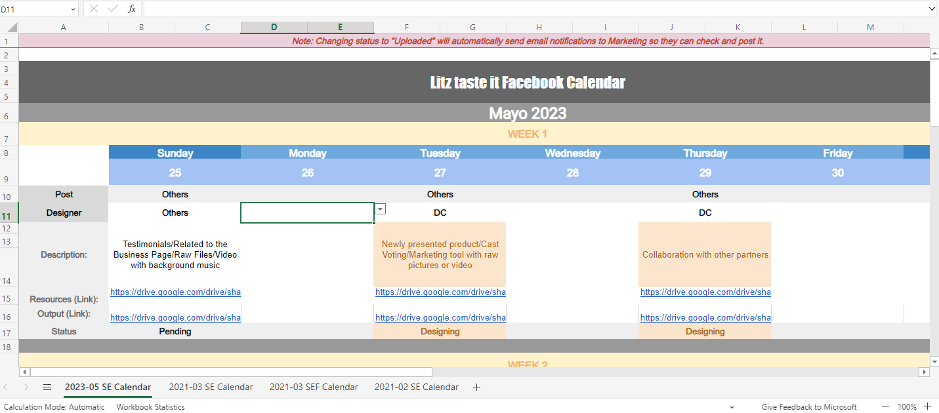Click Pending status cell

tap(175, 331)
